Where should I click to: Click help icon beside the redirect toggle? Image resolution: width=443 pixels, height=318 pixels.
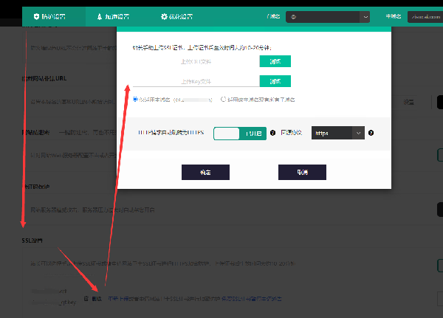point(272,133)
